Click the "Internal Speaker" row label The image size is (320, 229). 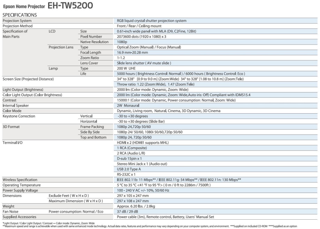(15, 105)
